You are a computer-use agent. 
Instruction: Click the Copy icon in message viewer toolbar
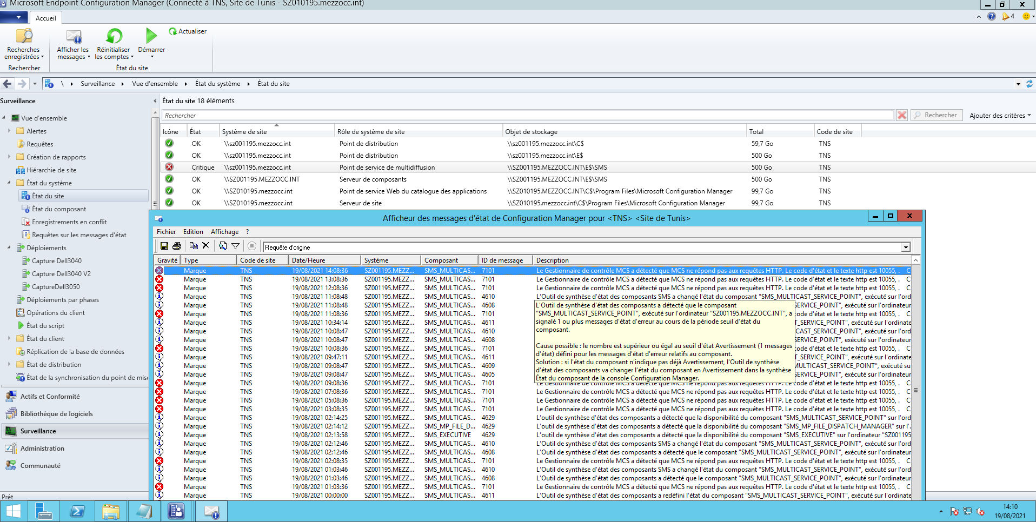point(194,246)
